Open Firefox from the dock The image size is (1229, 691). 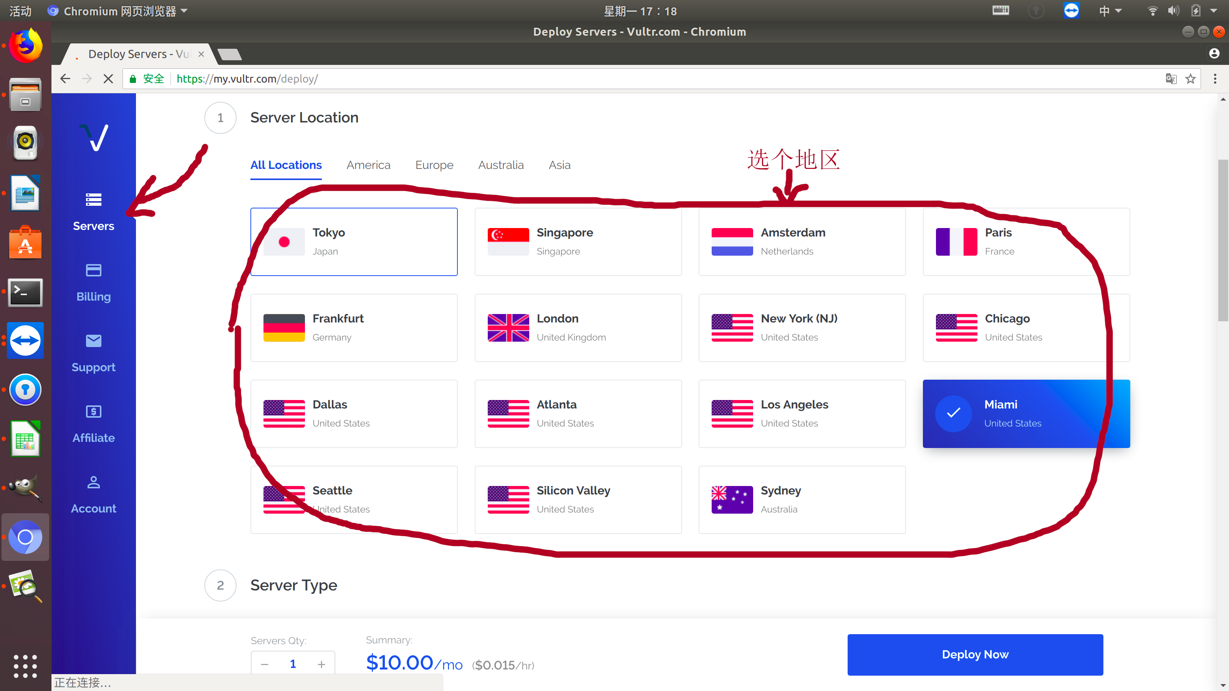click(25, 46)
